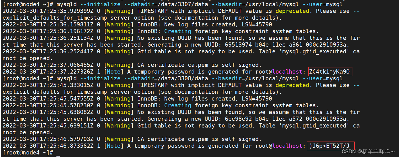The height and width of the screenshot is (157, 399).
Task: Click --basedir=/usr/local/mysql in the 3307 command
Action: (x=255, y=4)
